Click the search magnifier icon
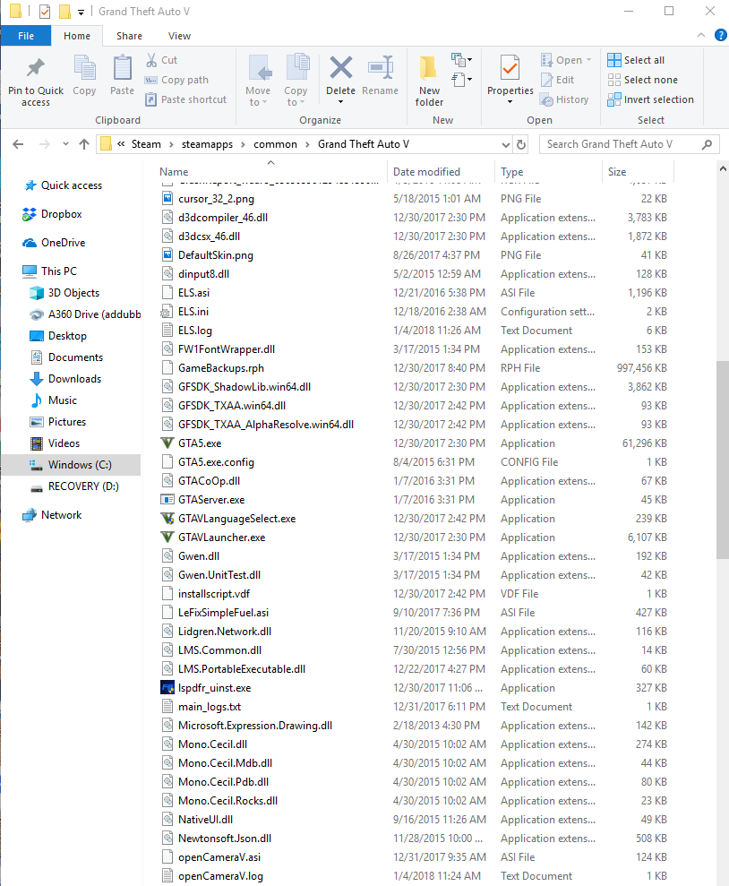 [707, 144]
